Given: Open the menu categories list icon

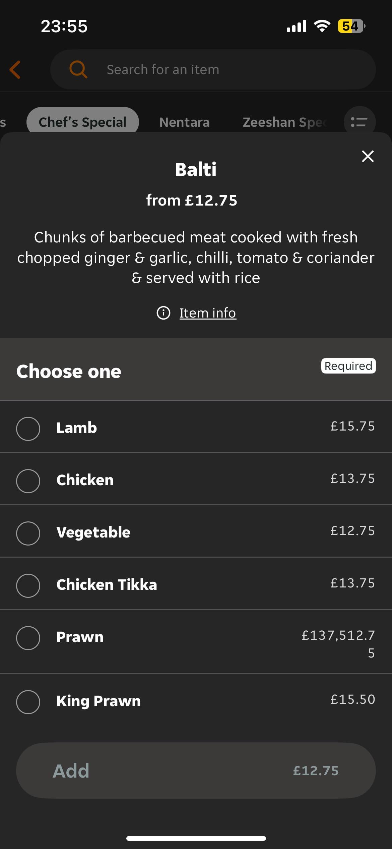Looking at the screenshot, I should click(x=359, y=122).
